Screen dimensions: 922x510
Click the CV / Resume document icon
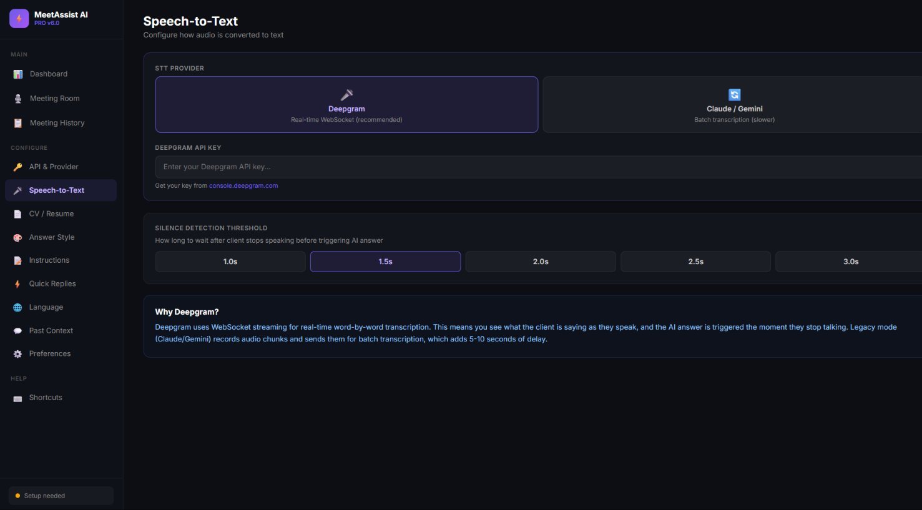(17, 214)
